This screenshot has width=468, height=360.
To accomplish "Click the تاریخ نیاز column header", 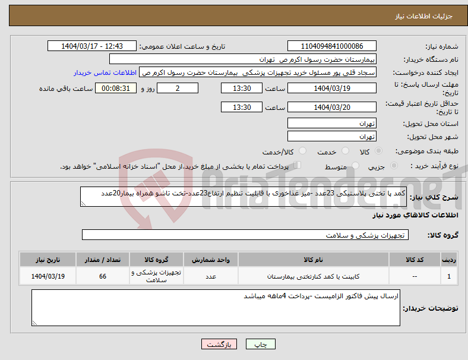I will [48, 260].
